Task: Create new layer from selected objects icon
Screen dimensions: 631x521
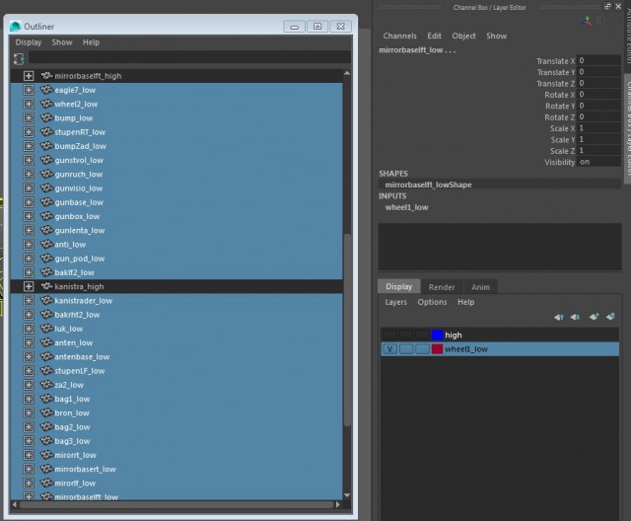Action: tap(610, 317)
